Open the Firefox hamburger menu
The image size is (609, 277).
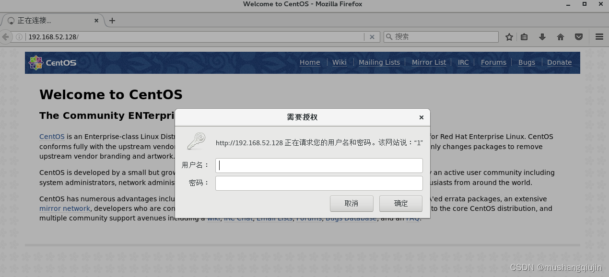599,37
